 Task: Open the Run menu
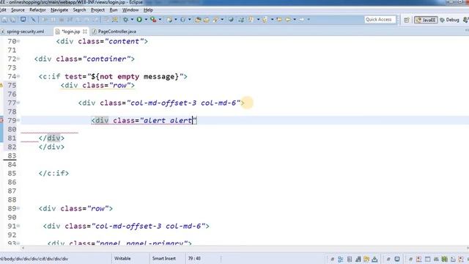pos(114,10)
